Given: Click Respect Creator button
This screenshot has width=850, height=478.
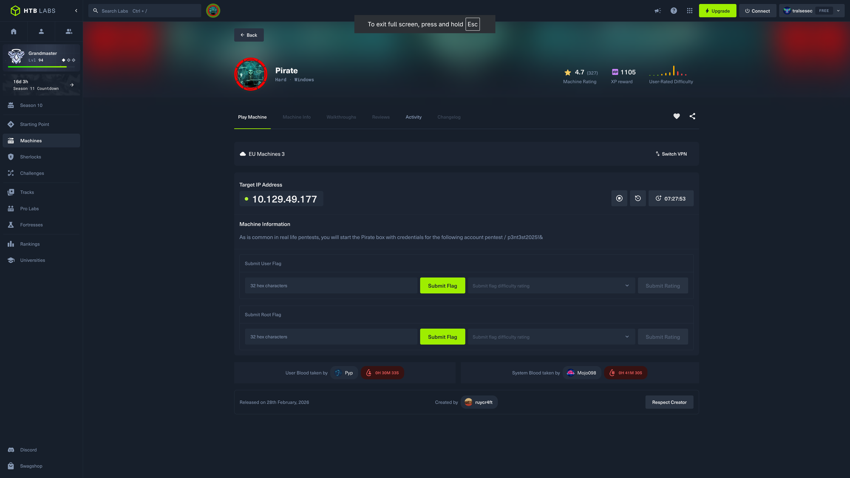Looking at the screenshot, I should coord(669,402).
